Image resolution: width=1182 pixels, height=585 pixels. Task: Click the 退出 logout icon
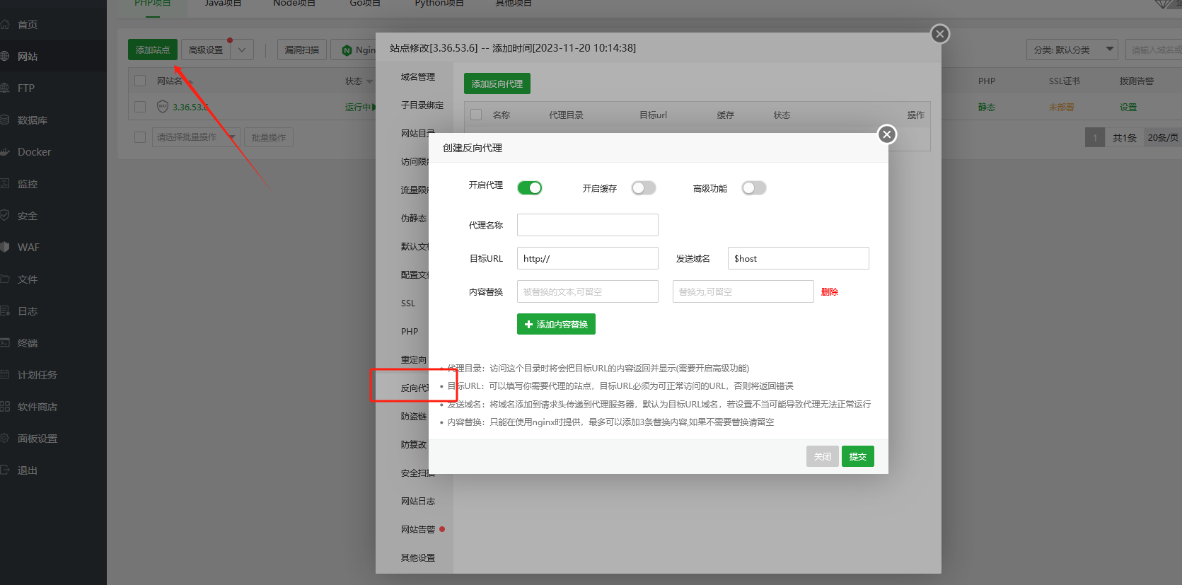tap(4, 470)
